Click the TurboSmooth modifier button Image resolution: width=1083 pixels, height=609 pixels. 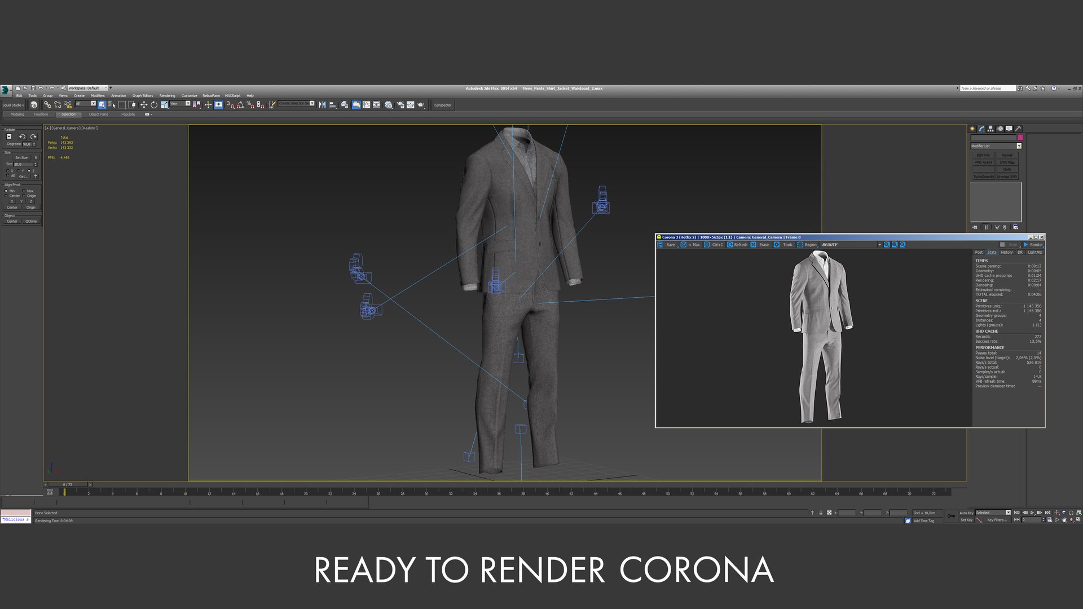click(983, 176)
